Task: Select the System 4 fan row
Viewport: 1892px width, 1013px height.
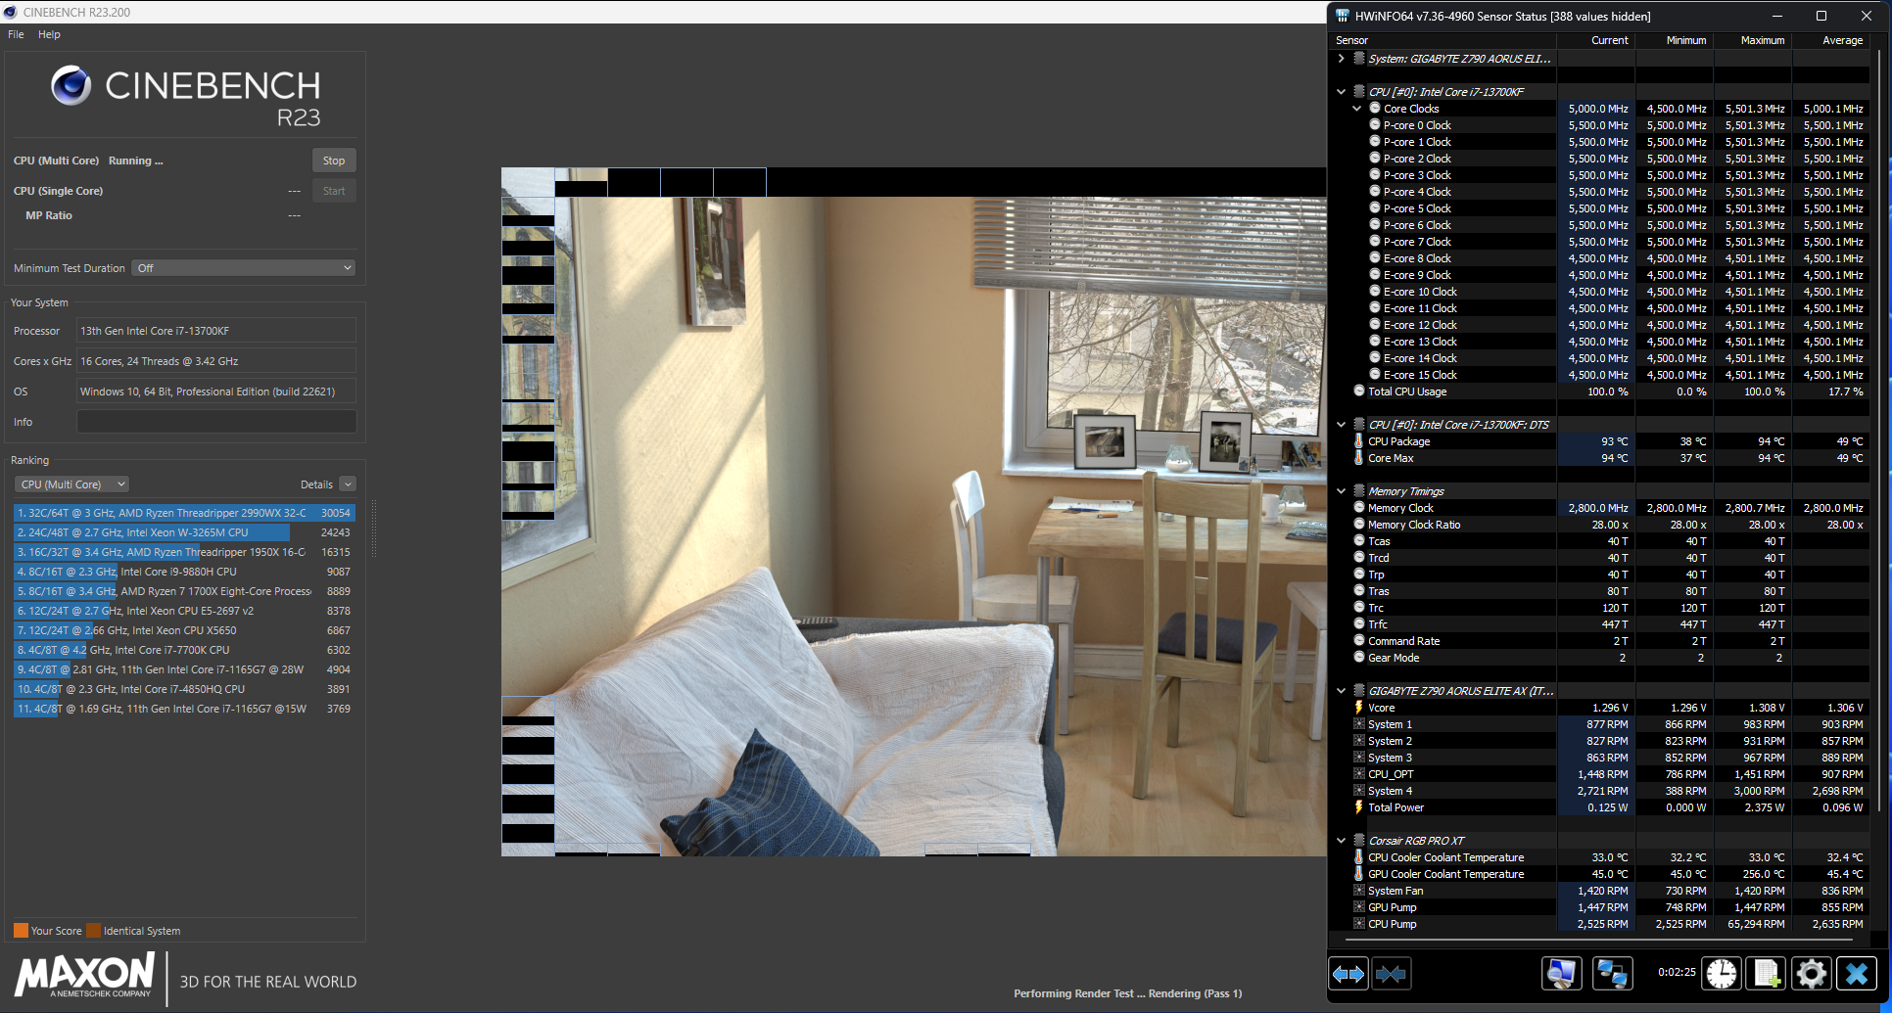Action: (1601, 791)
